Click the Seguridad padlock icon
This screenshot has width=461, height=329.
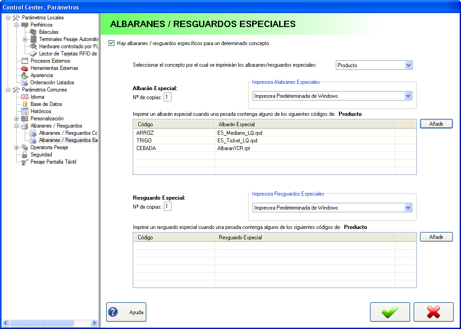(25, 155)
